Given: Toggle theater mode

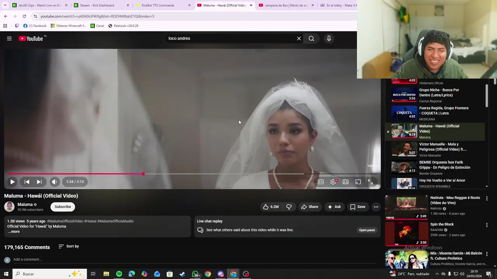Looking at the screenshot, I should click(346, 182).
